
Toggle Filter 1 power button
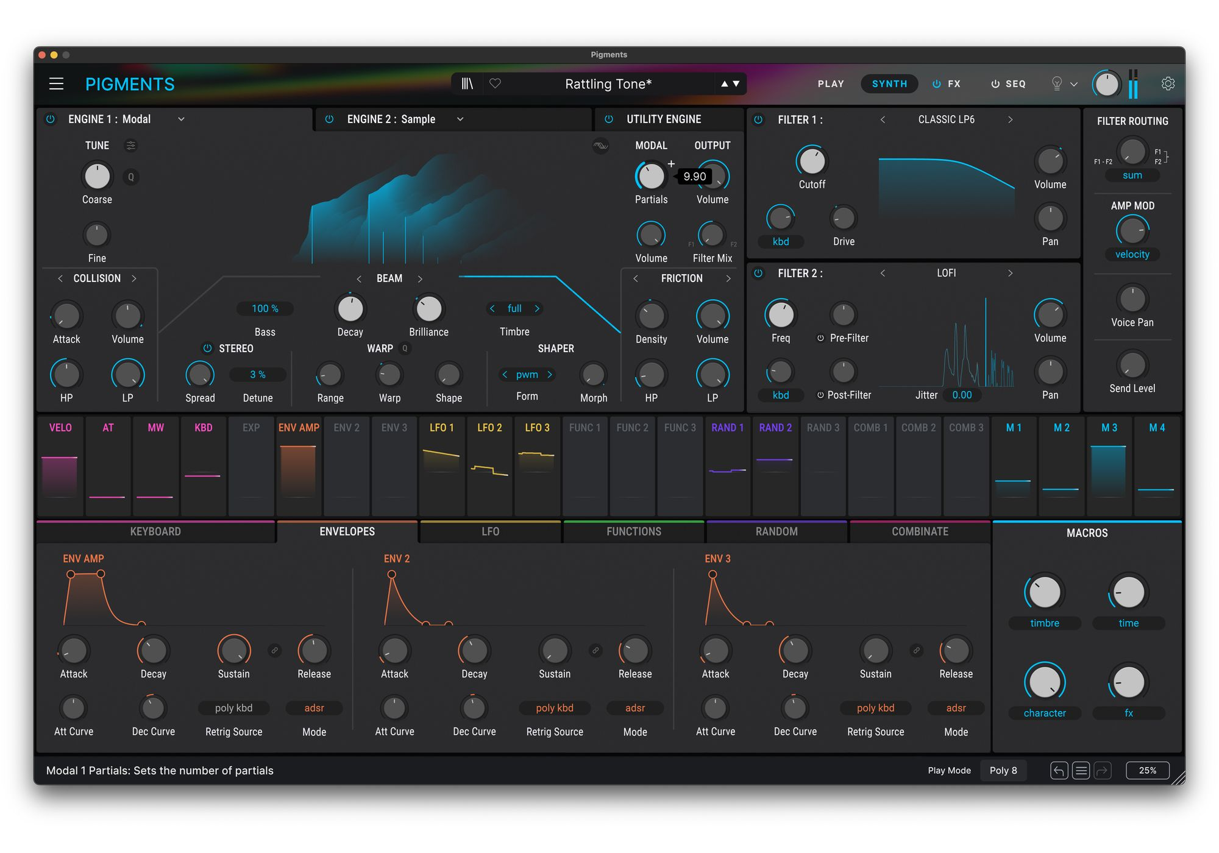click(758, 119)
